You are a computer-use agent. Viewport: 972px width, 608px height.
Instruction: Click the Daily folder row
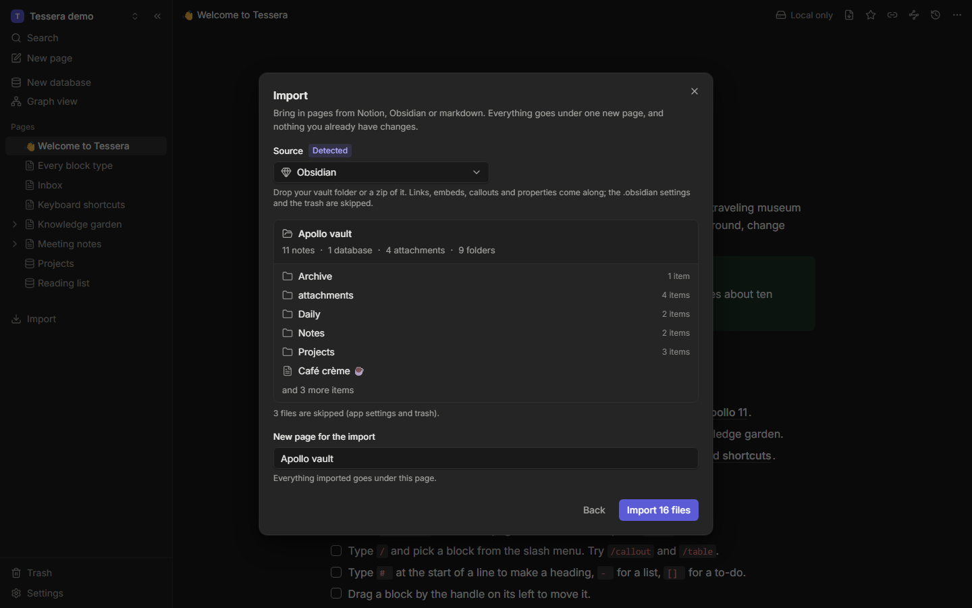click(486, 314)
